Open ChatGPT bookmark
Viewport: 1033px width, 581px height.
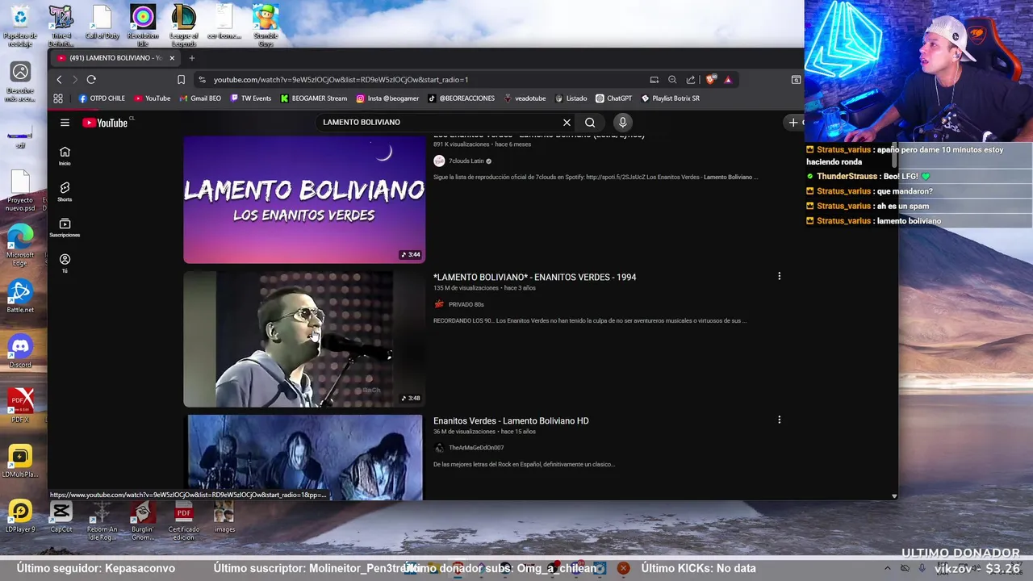pyautogui.click(x=614, y=98)
